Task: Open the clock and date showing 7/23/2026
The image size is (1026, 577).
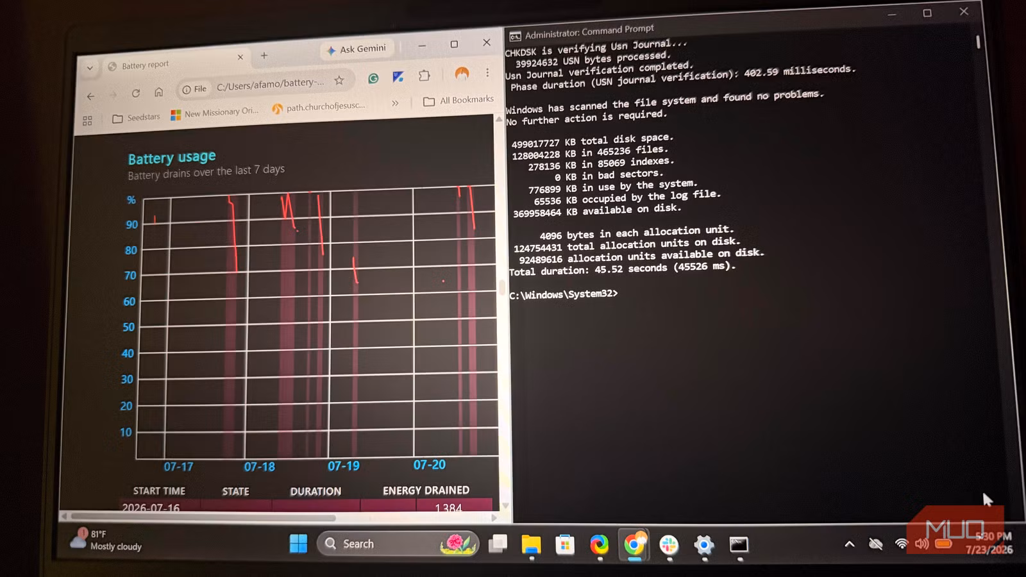Action: [989, 543]
